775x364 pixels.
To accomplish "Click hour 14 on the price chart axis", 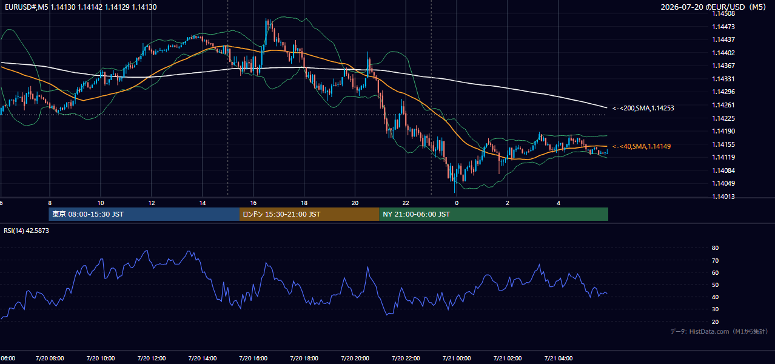I will (x=203, y=203).
